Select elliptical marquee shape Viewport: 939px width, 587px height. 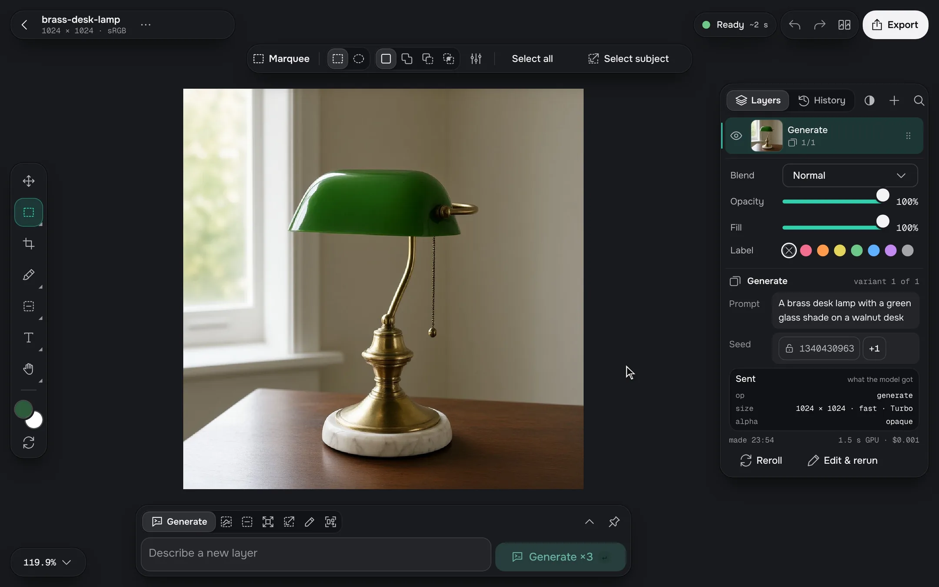click(359, 59)
